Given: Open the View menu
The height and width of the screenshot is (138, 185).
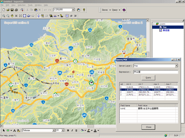Looking at the screenshot, I should pos(13,5).
